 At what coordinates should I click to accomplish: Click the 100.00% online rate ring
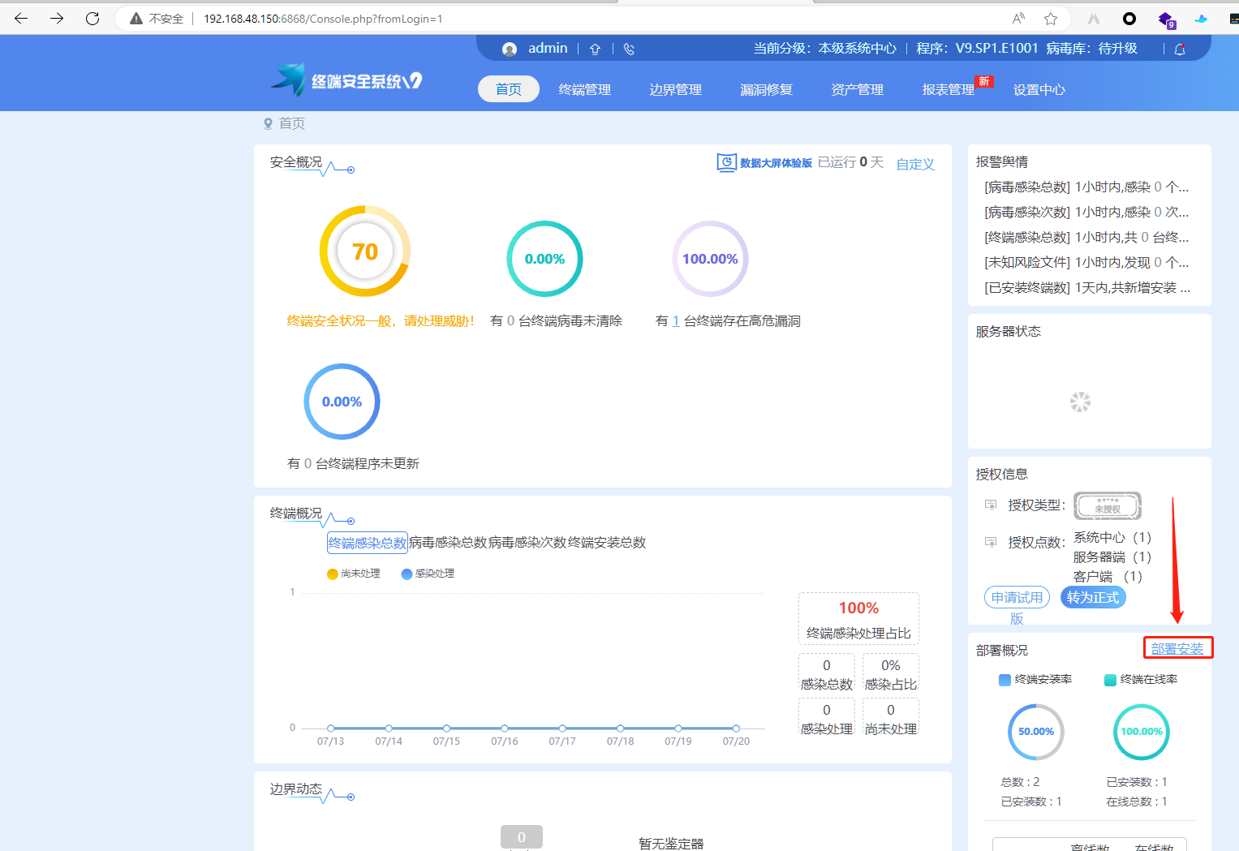[1142, 732]
